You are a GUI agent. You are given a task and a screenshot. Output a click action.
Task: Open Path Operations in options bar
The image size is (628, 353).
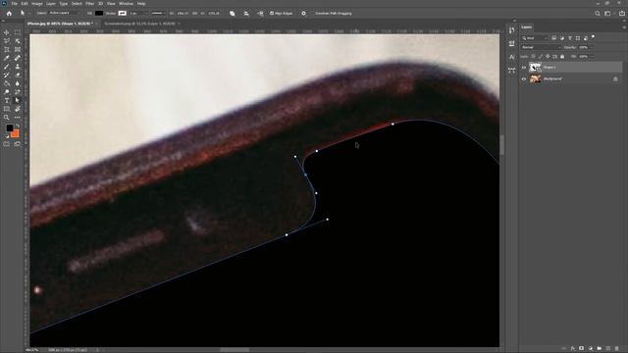(233, 13)
